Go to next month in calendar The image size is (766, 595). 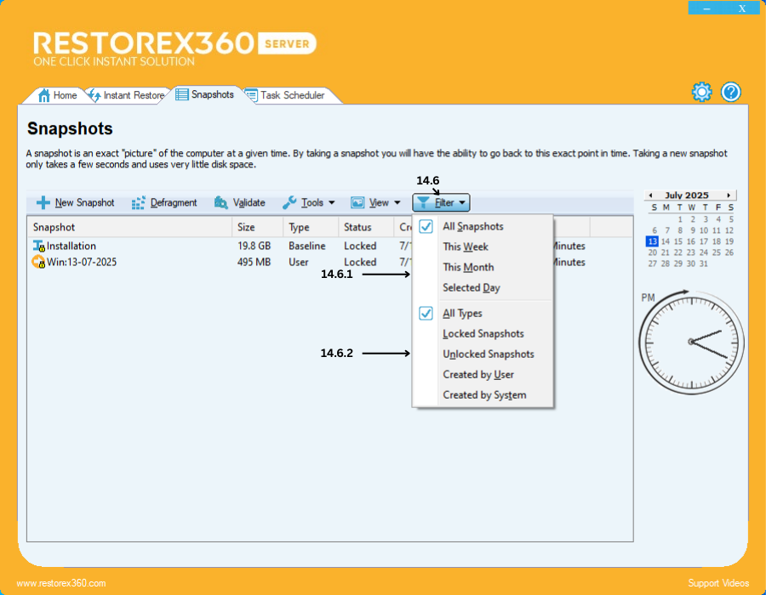729,195
